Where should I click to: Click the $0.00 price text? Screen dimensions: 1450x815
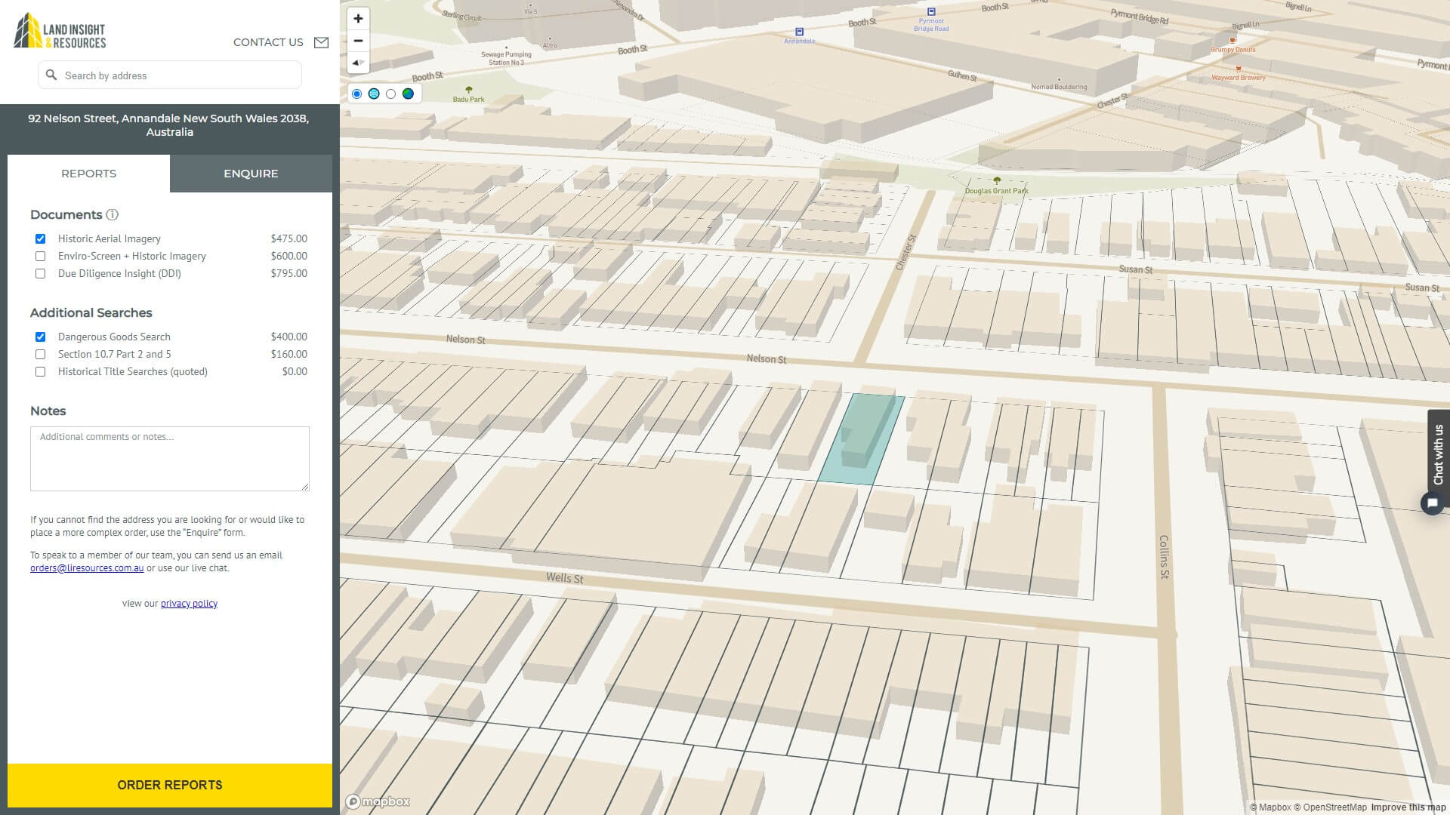coord(295,371)
